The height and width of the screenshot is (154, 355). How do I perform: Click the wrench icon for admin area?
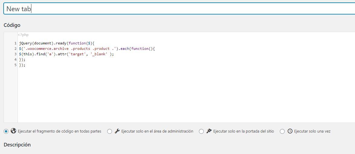117,131
